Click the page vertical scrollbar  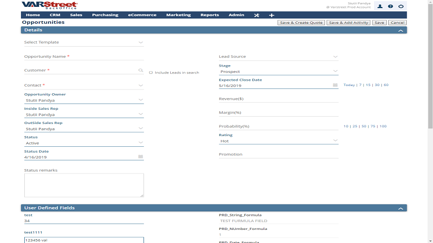(x=430, y=66)
